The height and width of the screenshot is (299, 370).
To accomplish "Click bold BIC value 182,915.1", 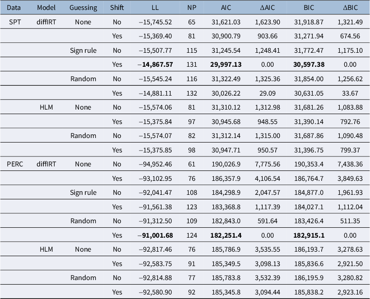I will pos(309,235).
